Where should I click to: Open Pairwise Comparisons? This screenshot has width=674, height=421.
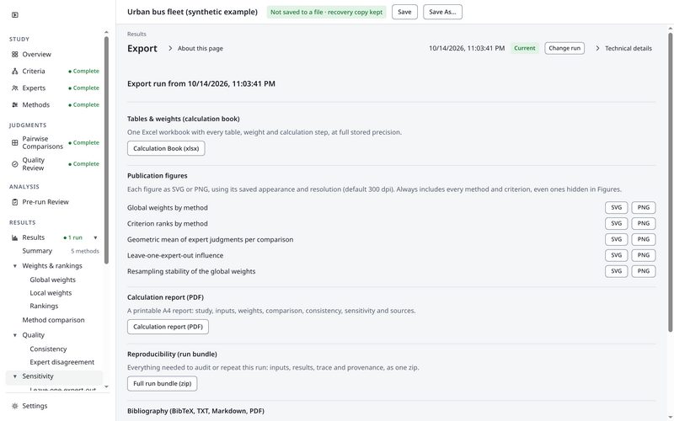click(x=54, y=142)
